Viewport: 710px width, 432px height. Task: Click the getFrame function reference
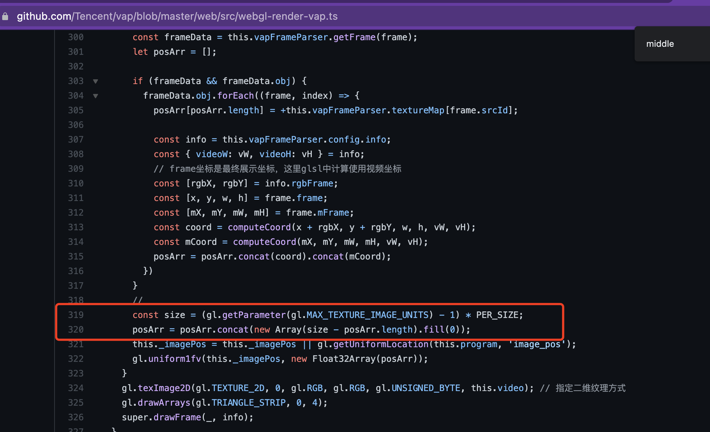tap(354, 37)
